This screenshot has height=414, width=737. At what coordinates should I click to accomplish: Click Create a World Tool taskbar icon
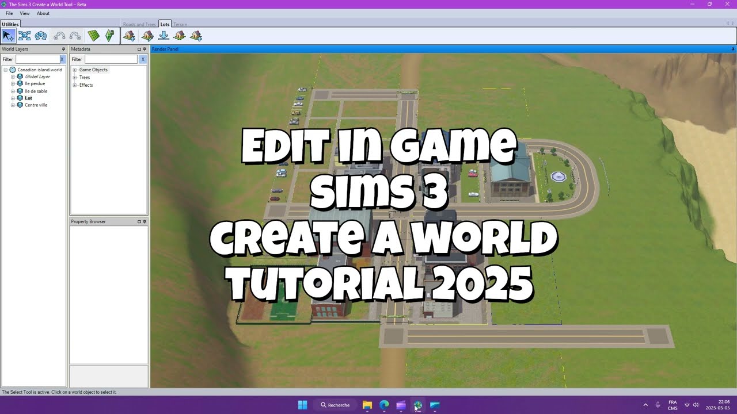418,405
